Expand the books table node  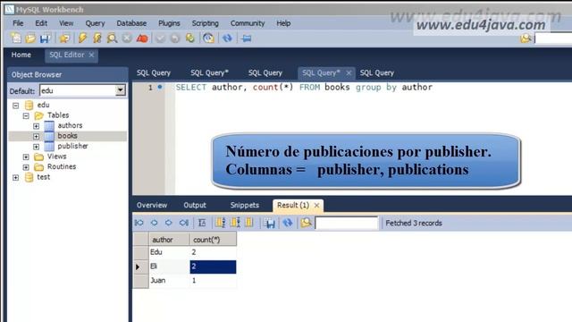coord(36,136)
